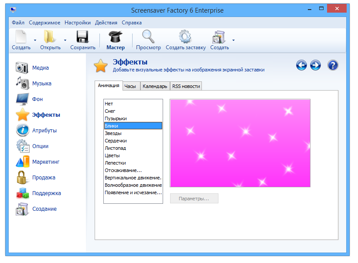This screenshot has height=263, width=358.
Task: Click the blue back arrow button
Action: 301,65
